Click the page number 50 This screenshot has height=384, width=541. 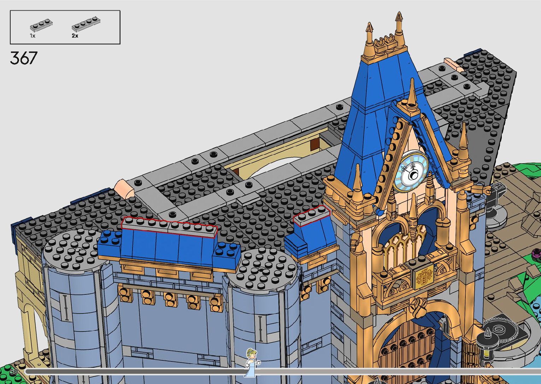14,372
